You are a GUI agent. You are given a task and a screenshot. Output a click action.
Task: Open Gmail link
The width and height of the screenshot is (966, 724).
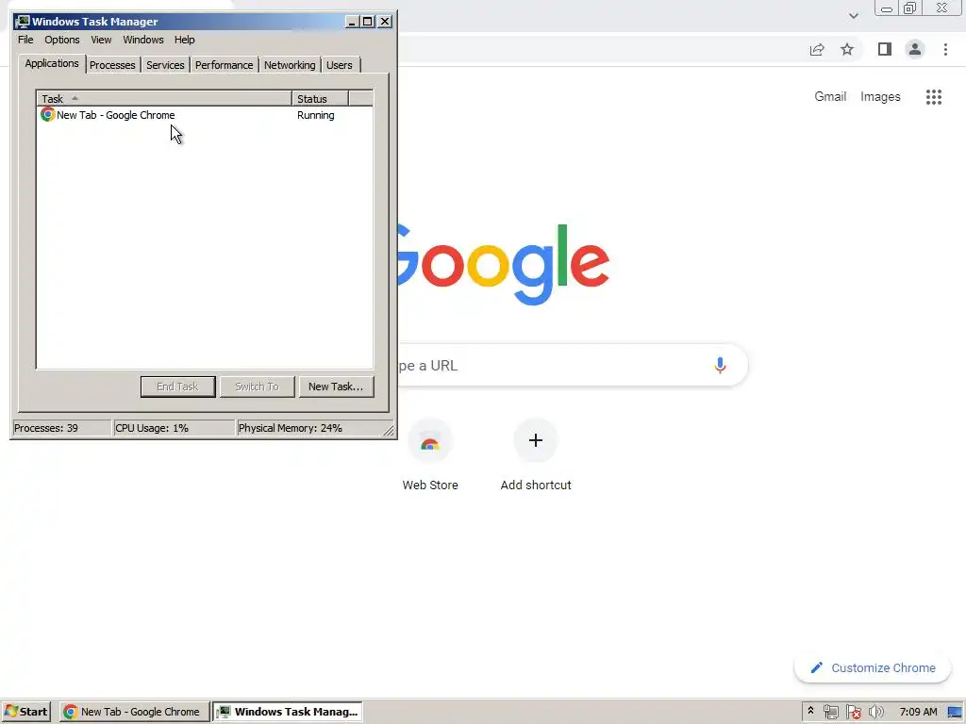tap(830, 97)
